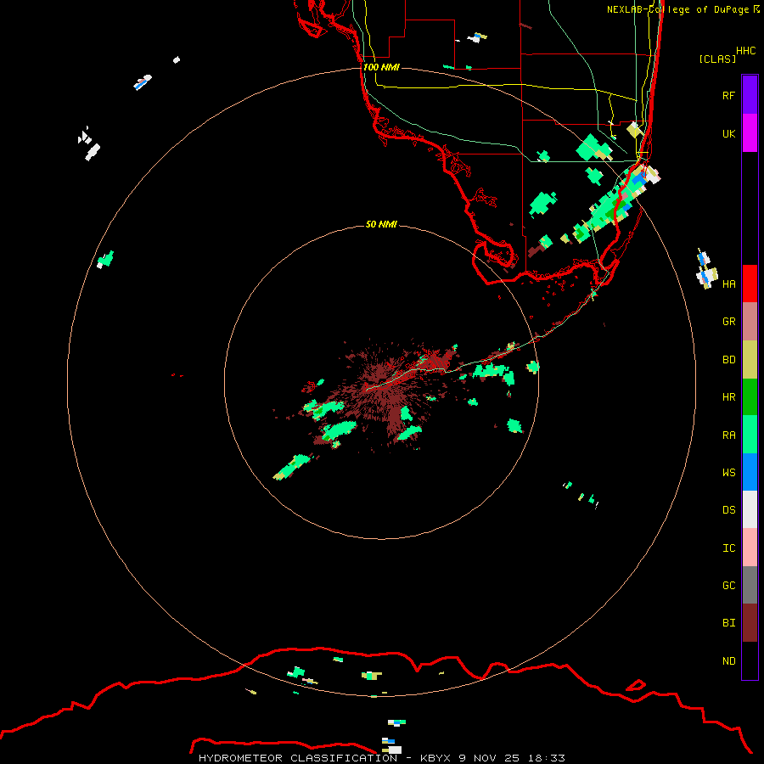Click the RA light green legend swatch
Viewport: 764px width, 764px height.
point(750,435)
